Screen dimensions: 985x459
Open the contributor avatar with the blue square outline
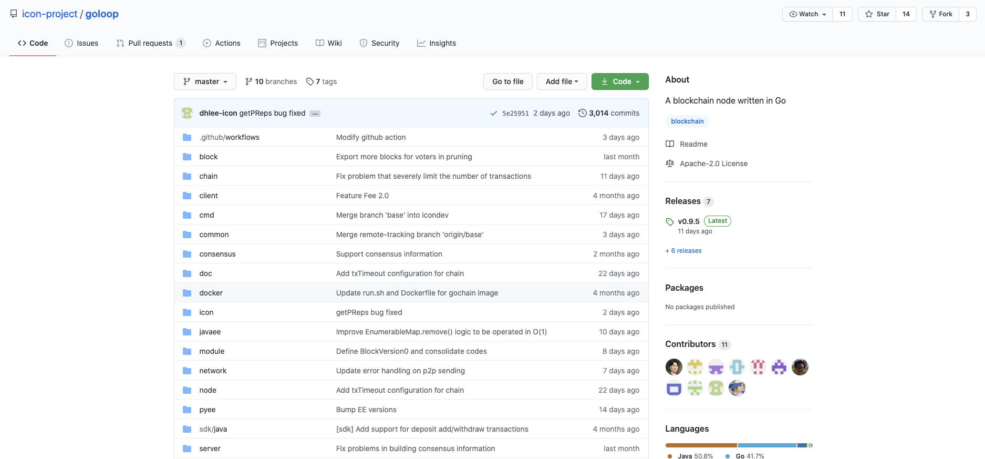(x=674, y=388)
